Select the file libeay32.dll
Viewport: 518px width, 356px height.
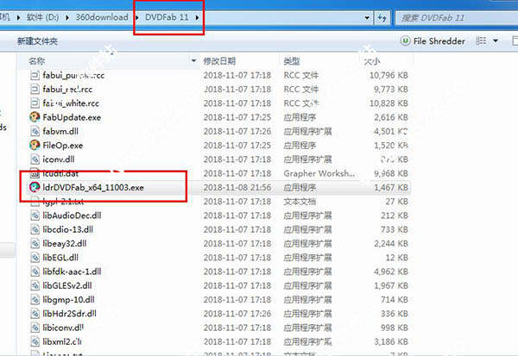click(x=65, y=243)
